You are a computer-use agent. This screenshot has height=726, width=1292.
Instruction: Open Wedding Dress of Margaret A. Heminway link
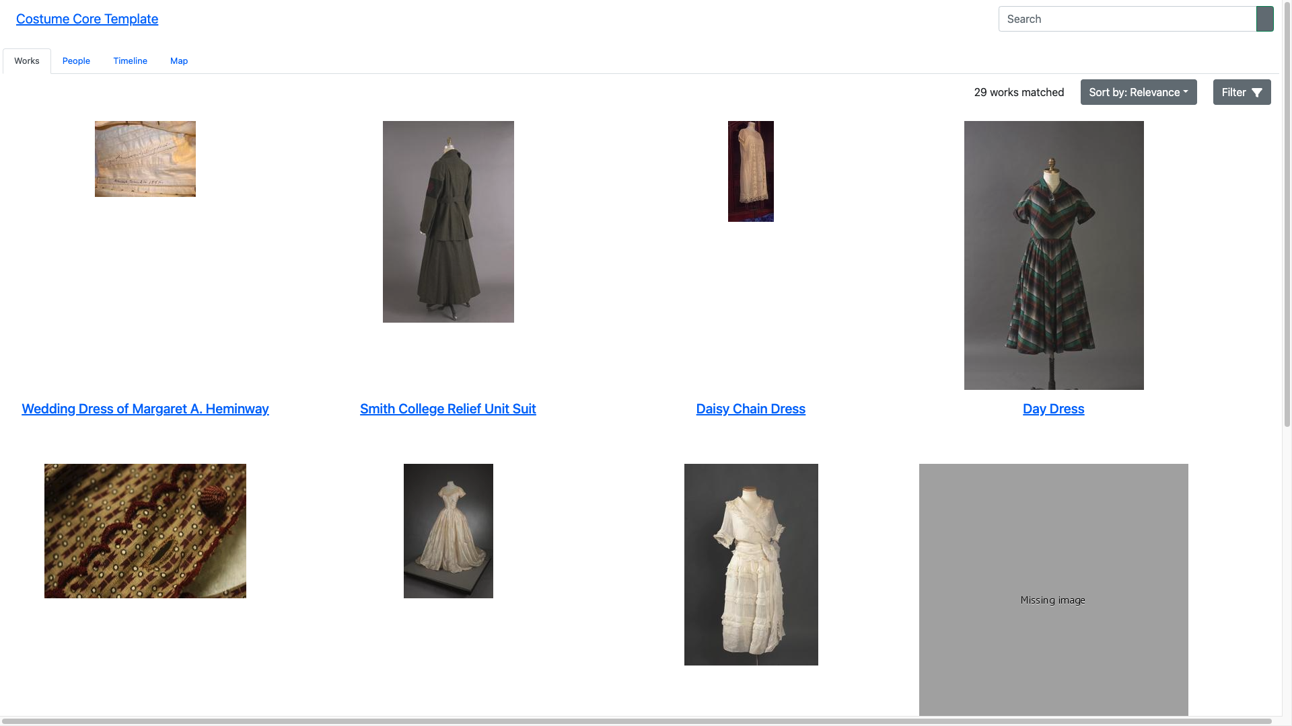[145, 409]
